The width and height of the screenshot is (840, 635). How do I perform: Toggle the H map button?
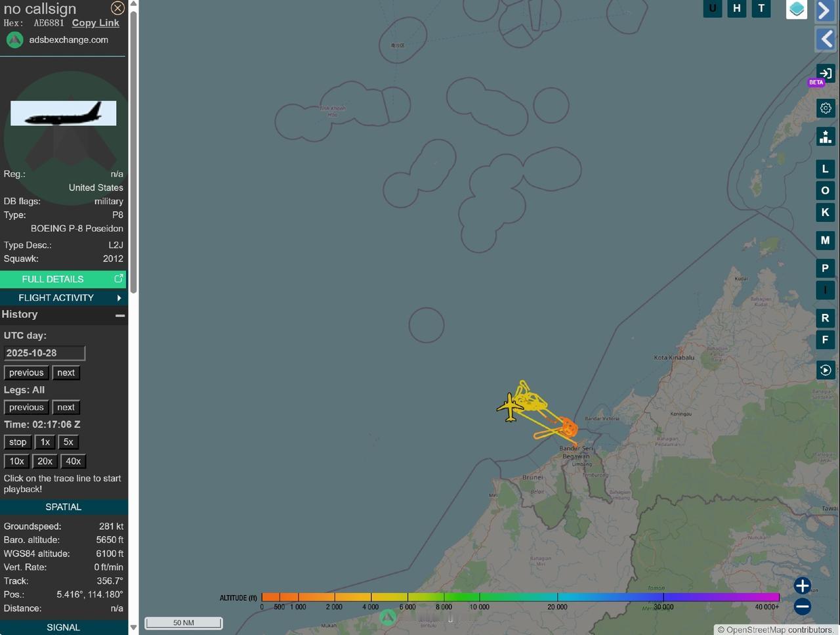[x=737, y=9]
